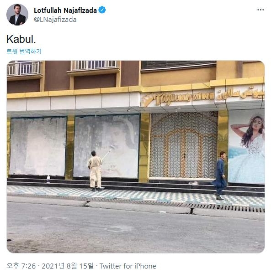Click the ornate lattice salon door
The width and height of the screenshot is (271, 274).
click(183, 145)
